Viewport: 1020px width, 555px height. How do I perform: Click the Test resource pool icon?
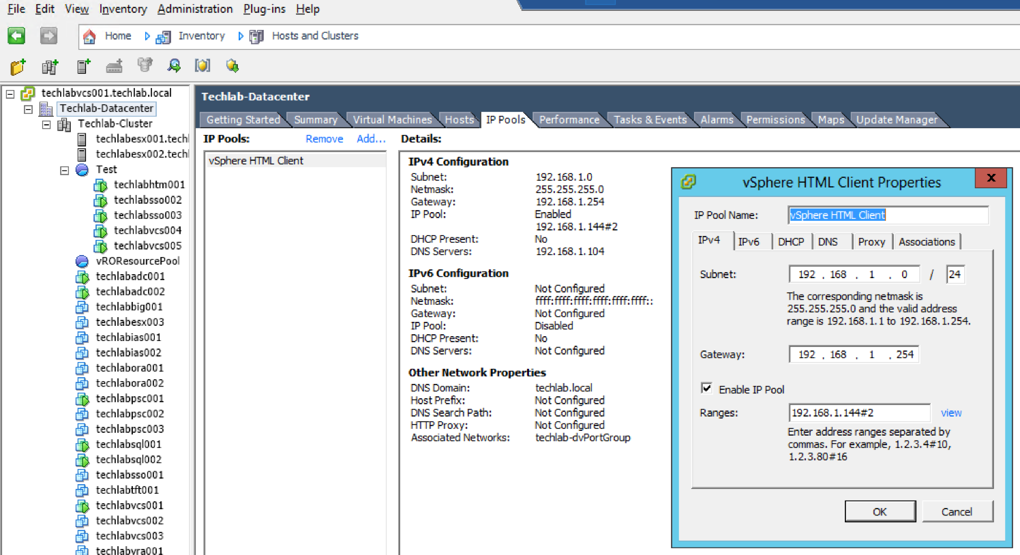(82, 170)
